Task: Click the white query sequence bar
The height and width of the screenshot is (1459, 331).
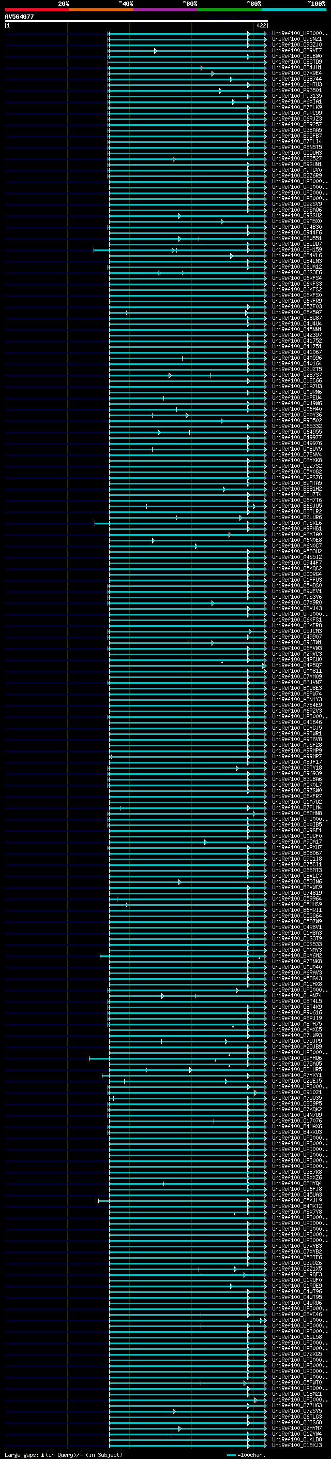Action: pos(137,21)
